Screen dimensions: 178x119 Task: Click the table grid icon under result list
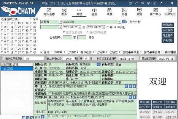click(28, 118)
